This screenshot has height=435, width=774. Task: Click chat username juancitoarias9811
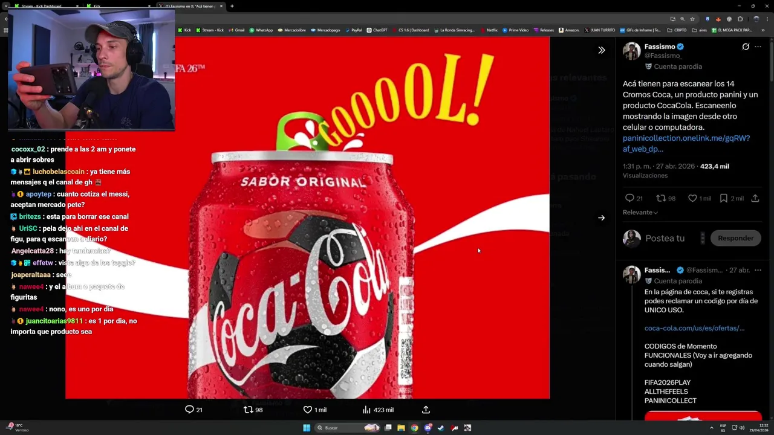54,321
